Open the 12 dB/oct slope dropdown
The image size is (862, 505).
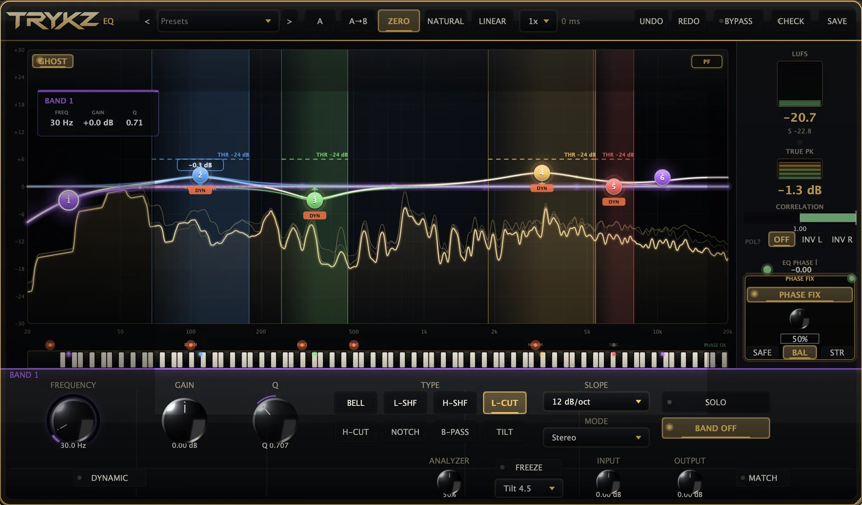click(x=596, y=402)
